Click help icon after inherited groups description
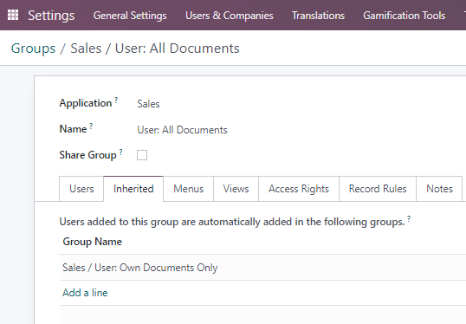 click(409, 219)
